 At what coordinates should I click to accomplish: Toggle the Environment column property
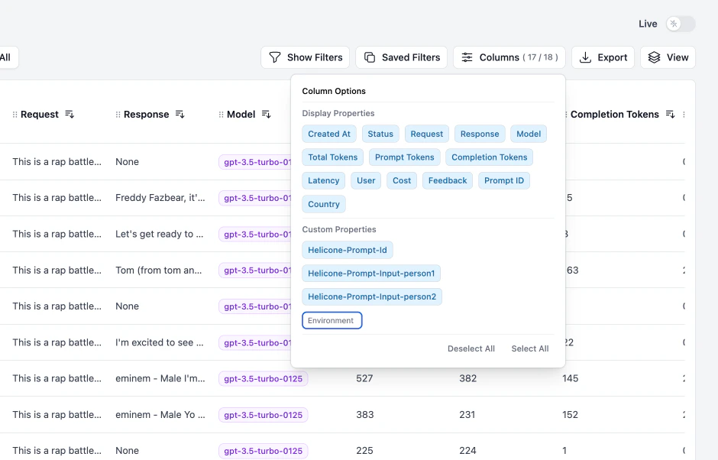click(332, 320)
